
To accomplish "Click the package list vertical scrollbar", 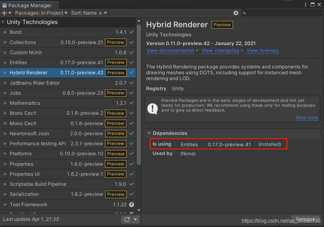I will click(139, 94).
